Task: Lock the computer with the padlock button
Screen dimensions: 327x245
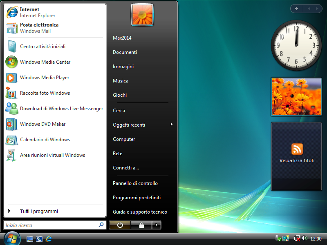Action: 141,225
